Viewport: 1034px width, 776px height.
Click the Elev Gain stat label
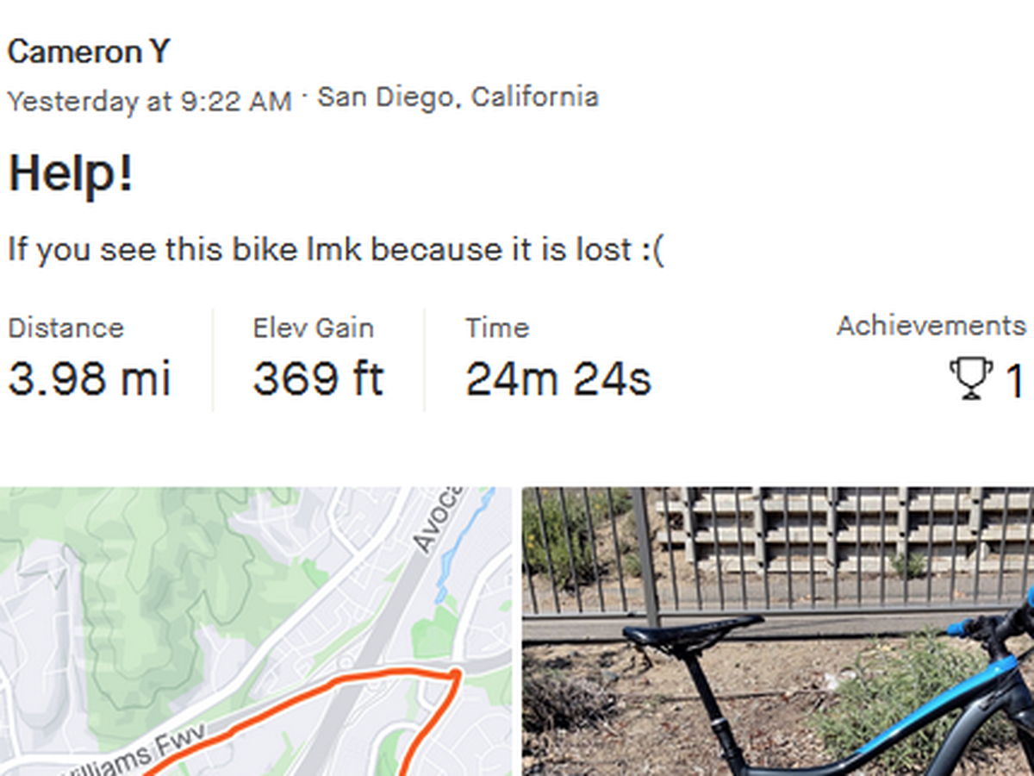click(x=313, y=328)
